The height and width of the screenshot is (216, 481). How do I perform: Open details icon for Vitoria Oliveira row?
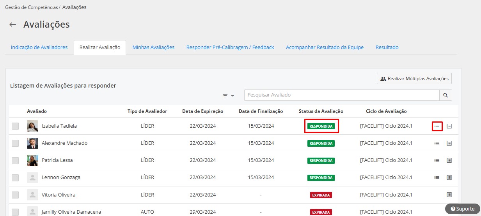[x=449, y=195]
